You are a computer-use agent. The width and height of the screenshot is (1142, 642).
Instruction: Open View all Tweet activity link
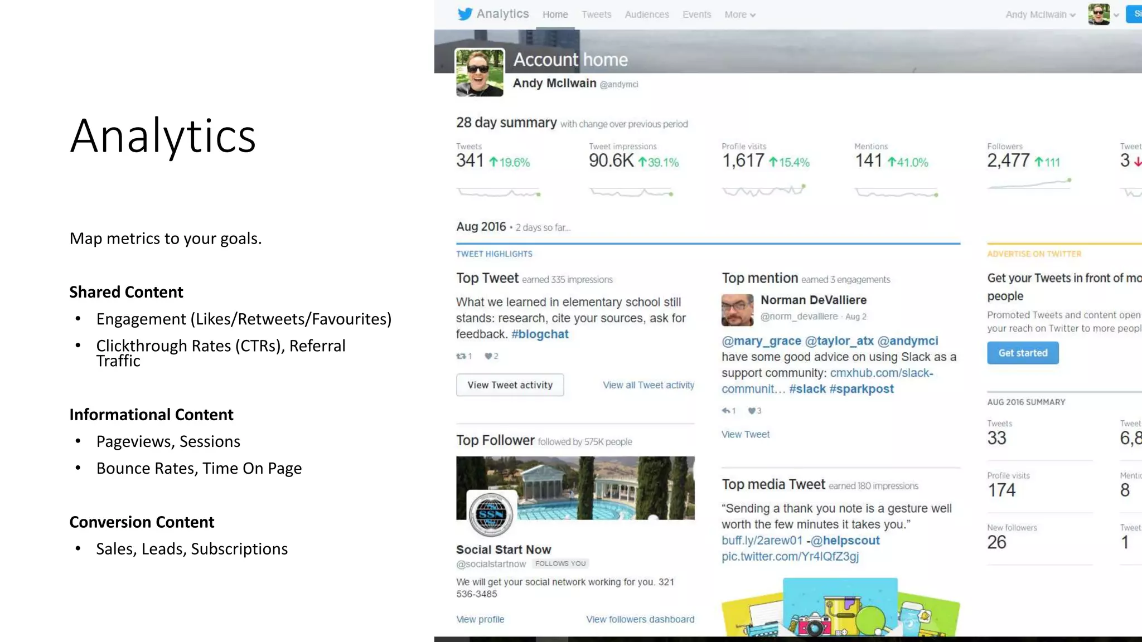pyautogui.click(x=648, y=385)
